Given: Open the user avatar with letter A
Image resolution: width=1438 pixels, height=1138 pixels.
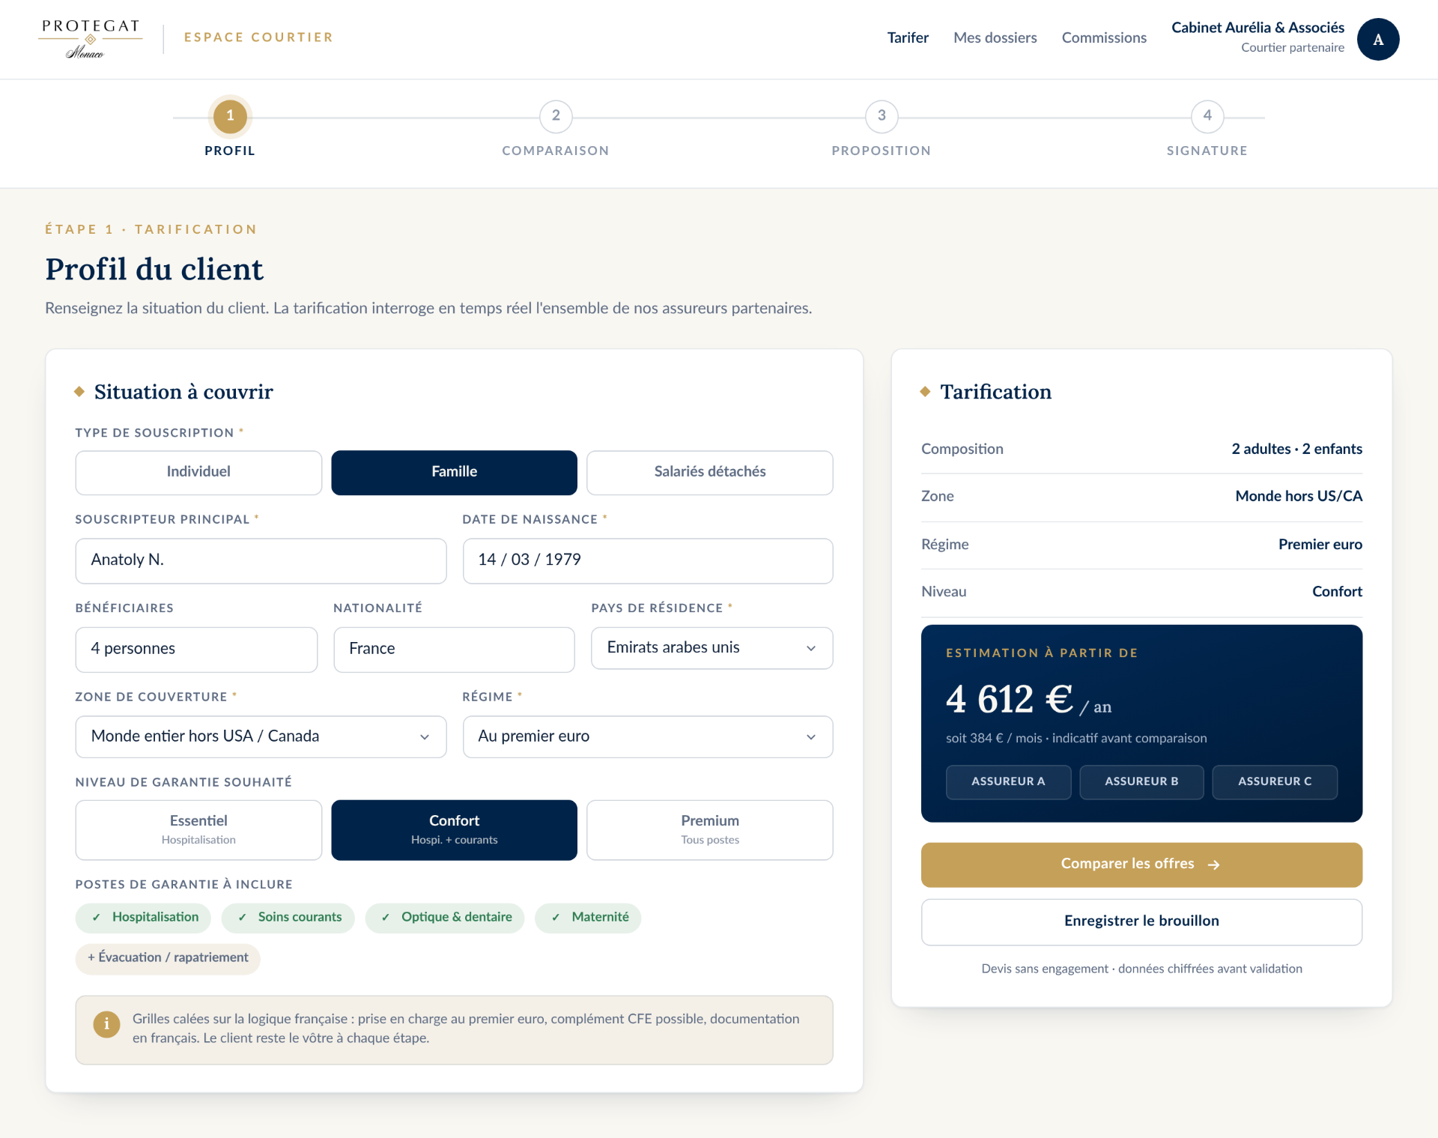Looking at the screenshot, I should click(1378, 39).
